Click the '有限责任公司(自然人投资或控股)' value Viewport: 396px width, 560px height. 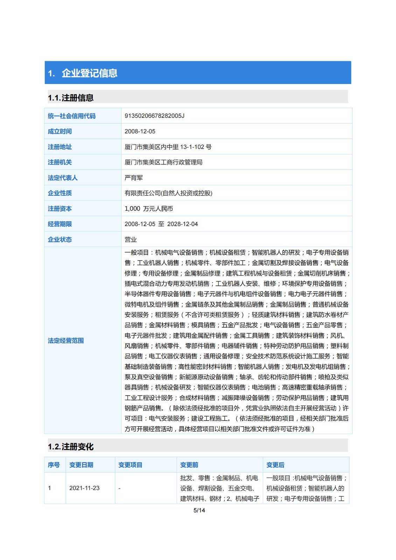point(168,193)
